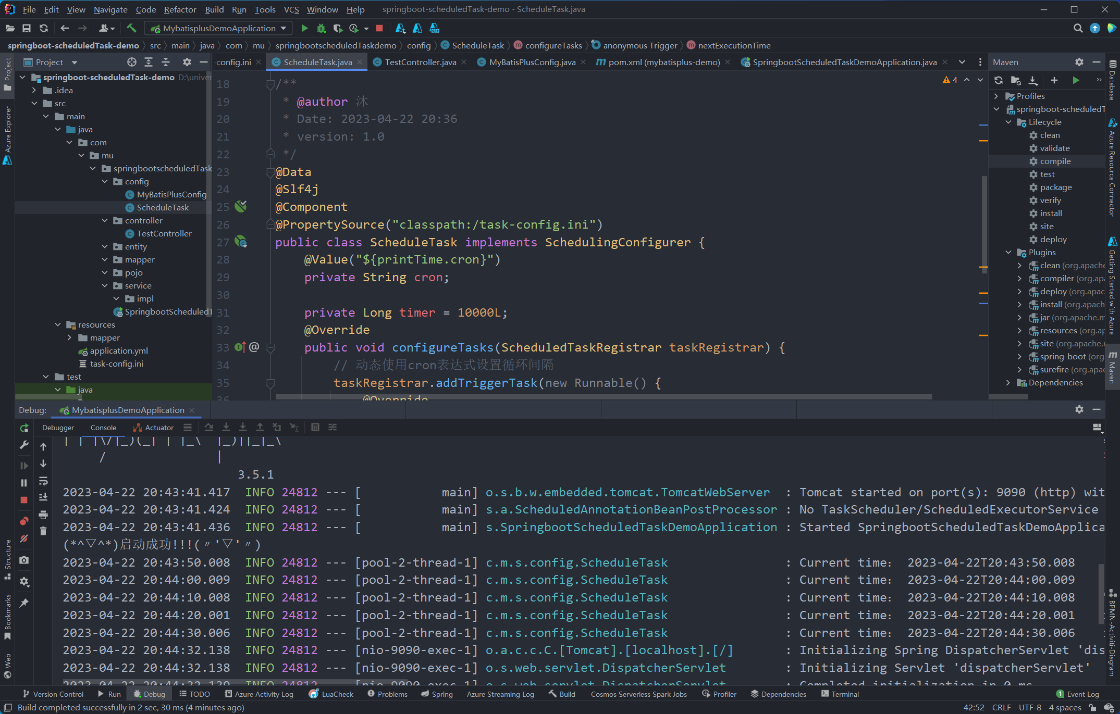Stop the debug session with the red square
This screenshot has height=714, width=1120.
[x=24, y=500]
